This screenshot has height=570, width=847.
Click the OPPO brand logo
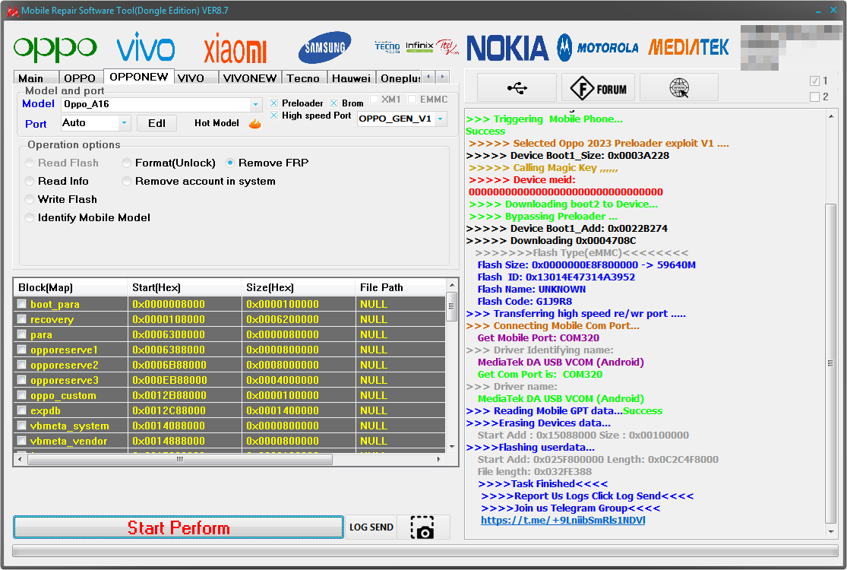[55, 48]
